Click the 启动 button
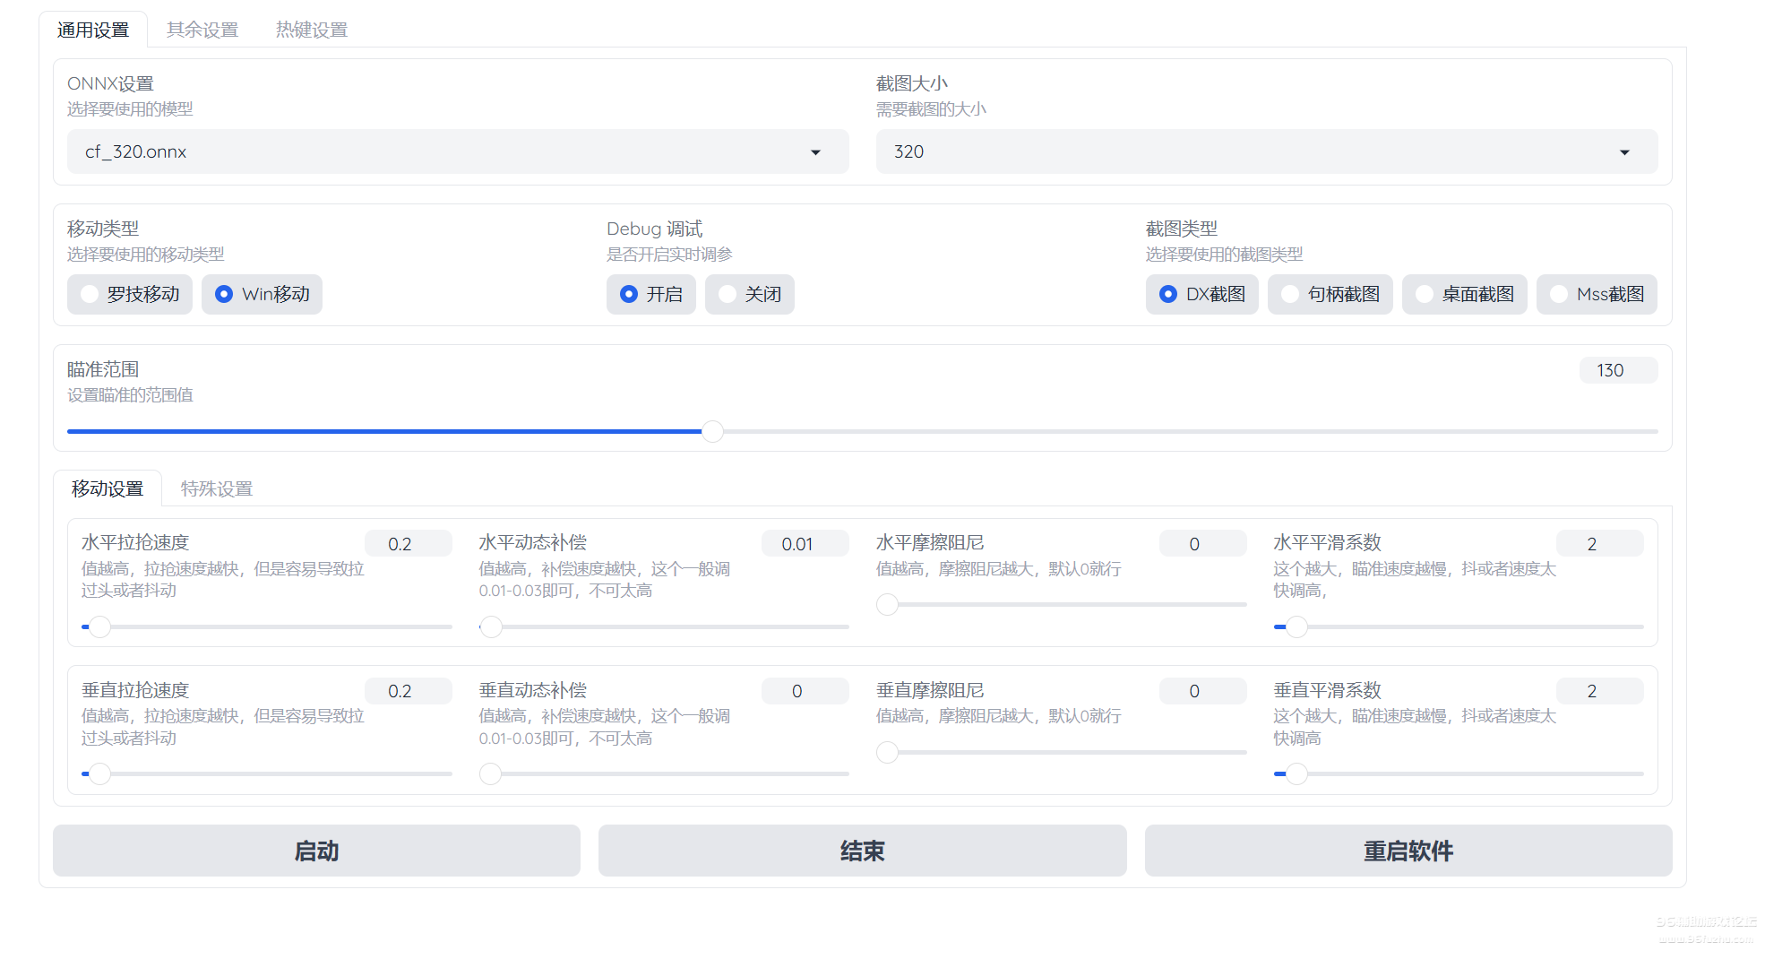 (x=316, y=851)
